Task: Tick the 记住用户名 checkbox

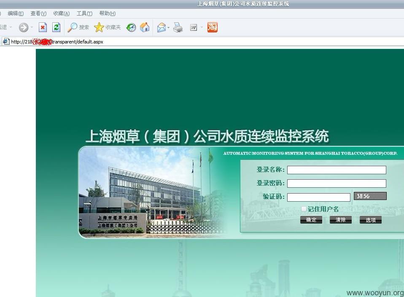Action: pos(304,209)
